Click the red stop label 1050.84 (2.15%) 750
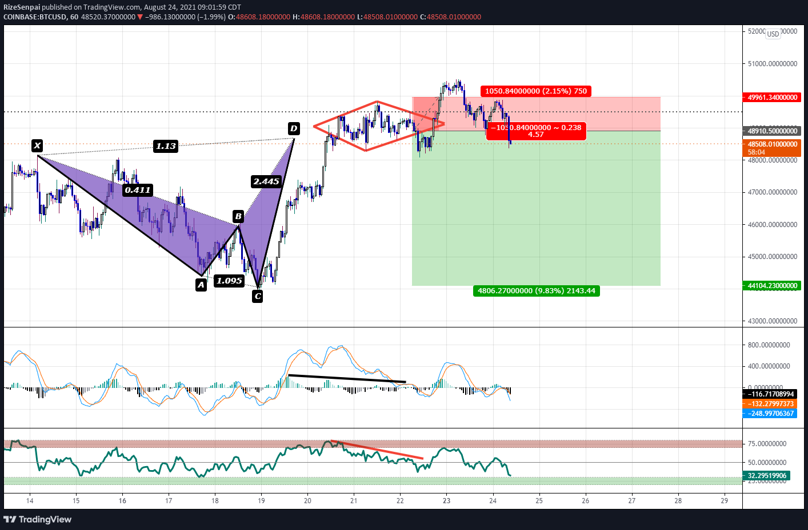This screenshot has width=808, height=530. [535, 91]
